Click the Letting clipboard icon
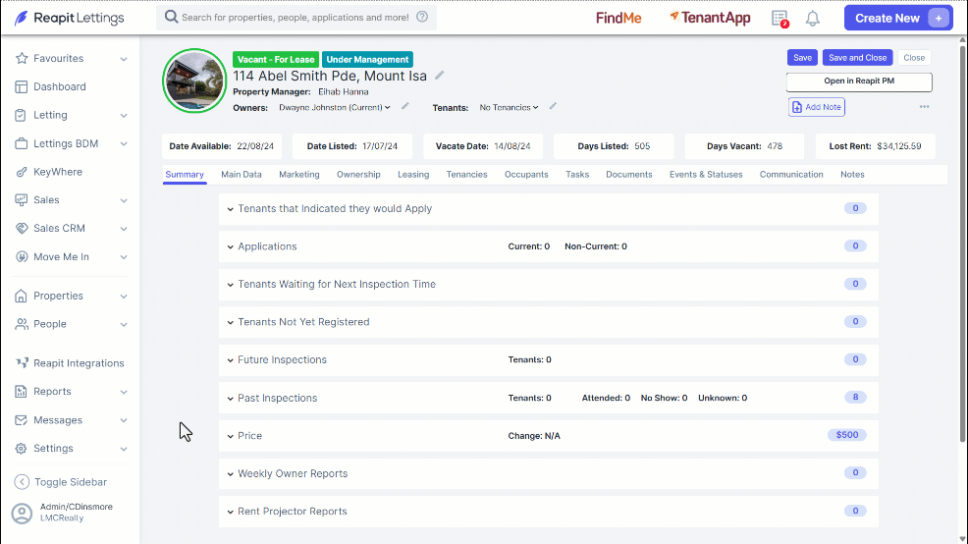This screenshot has height=544, width=968. click(22, 115)
